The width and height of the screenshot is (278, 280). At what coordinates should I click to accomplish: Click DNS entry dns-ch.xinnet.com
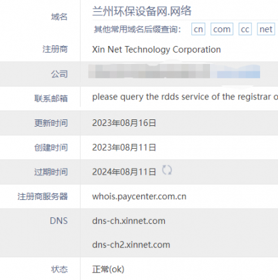[x=129, y=221]
